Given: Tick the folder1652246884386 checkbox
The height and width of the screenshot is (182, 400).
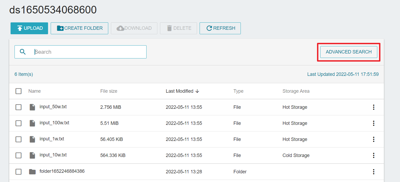Looking at the screenshot, I should (18, 172).
